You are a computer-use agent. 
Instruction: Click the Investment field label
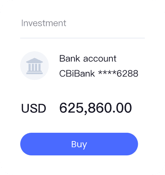tap(44, 23)
